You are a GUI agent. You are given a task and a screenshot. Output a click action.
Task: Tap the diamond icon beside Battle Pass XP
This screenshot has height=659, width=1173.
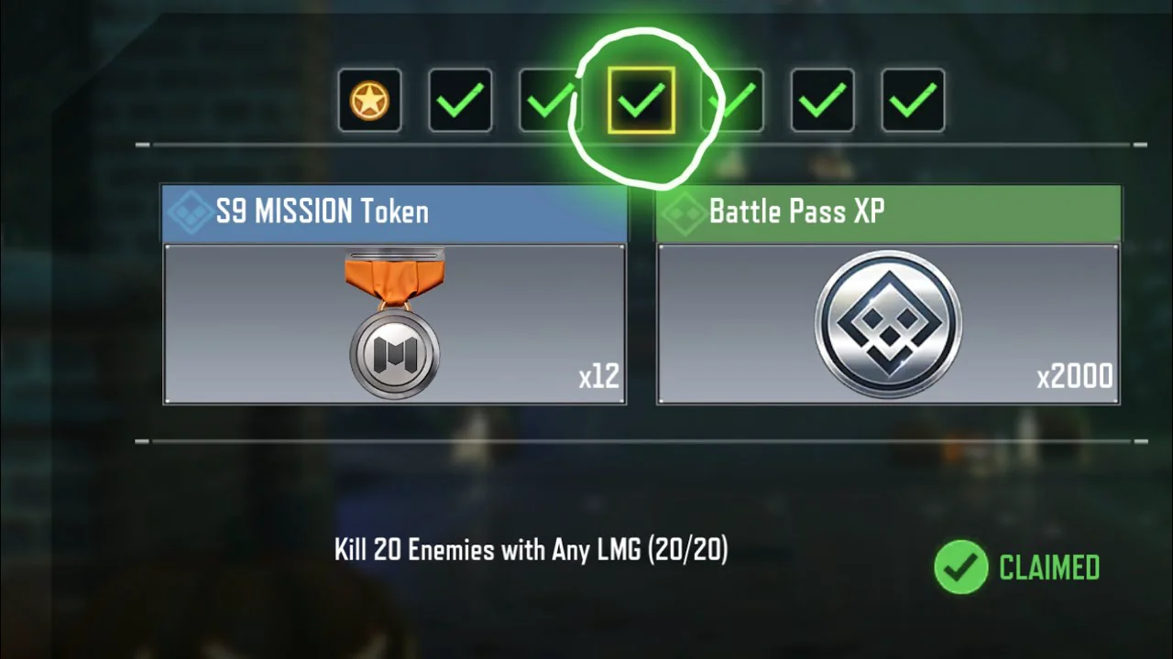pos(683,213)
